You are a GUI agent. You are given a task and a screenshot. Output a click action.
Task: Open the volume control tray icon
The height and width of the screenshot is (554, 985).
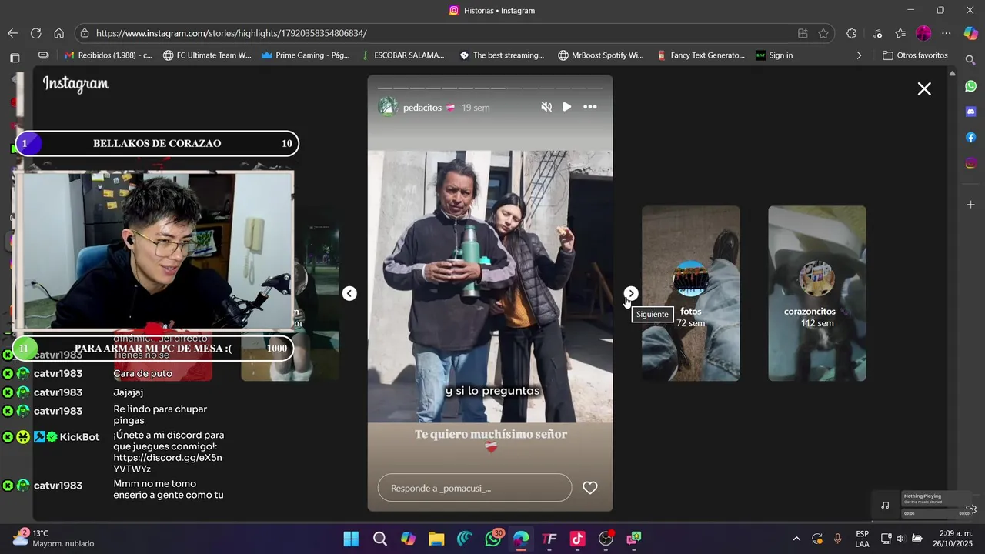901,539
